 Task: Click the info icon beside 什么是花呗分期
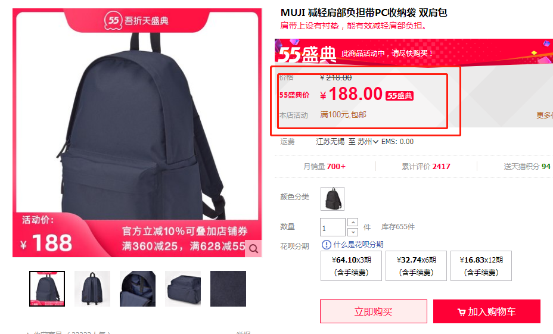326,245
